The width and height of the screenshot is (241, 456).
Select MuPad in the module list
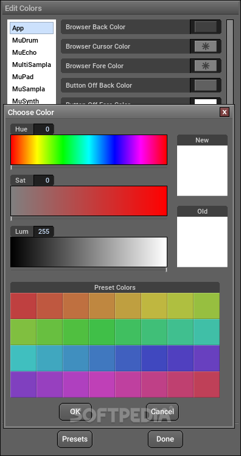coord(32,77)
